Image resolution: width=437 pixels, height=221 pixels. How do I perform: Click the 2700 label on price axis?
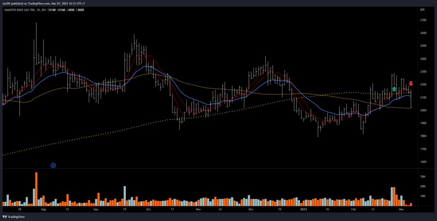pos(423,20)
